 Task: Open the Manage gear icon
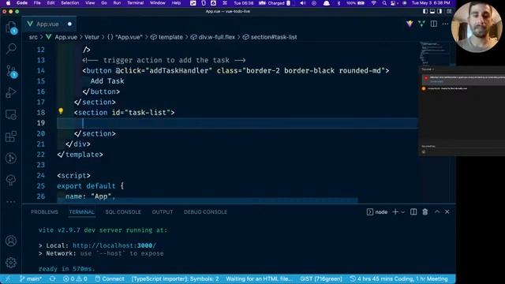pos(11,263)
